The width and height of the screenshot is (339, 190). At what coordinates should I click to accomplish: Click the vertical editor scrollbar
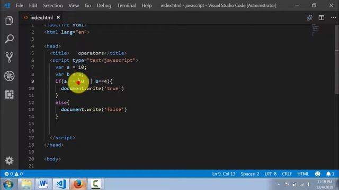(x=337, y=59)
